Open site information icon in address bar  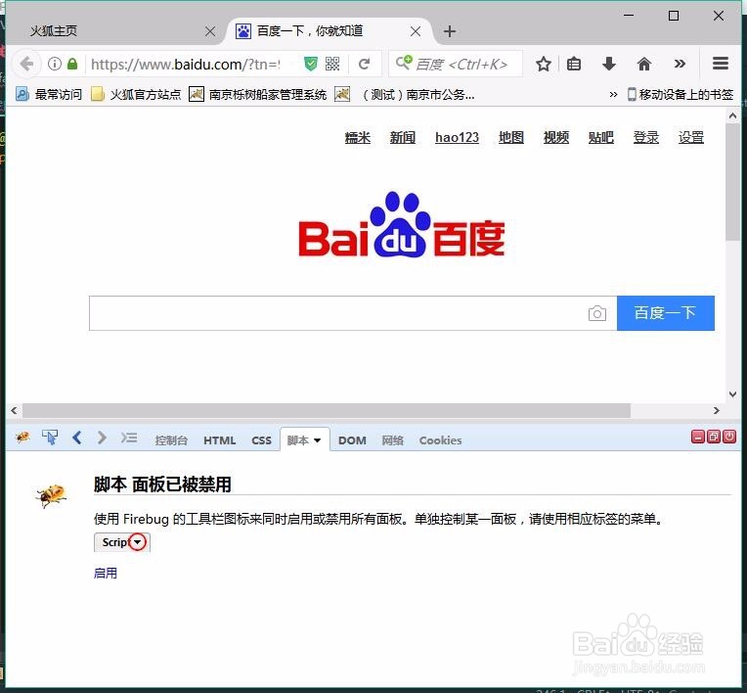click(55, 64)
